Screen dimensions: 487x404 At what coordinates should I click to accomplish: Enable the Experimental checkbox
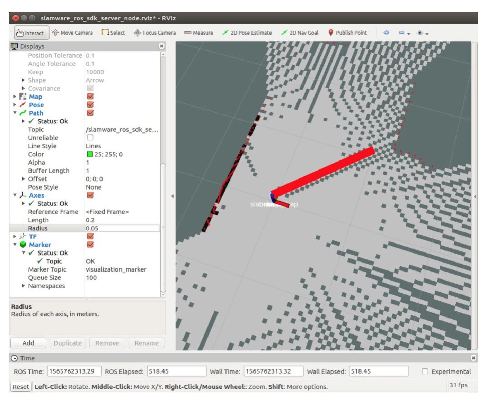pyautogui.click(x=425, y=371)
